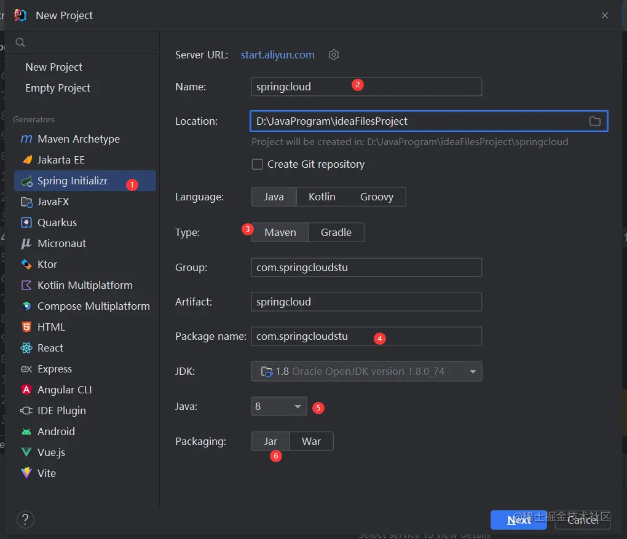Image resolution: width=627 pixels, height=539 pixels.
Task: Browse location with folder icon
Action: tap(594, 121)
